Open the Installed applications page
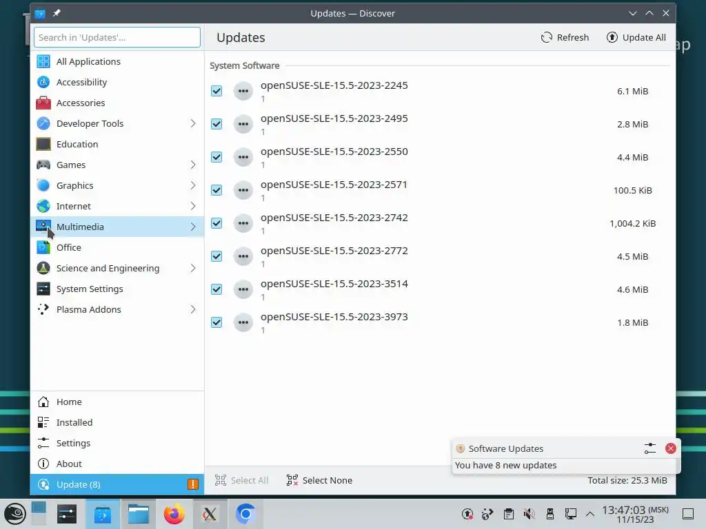Viewport: 706px width, 529px height. [x=117, y=423]
